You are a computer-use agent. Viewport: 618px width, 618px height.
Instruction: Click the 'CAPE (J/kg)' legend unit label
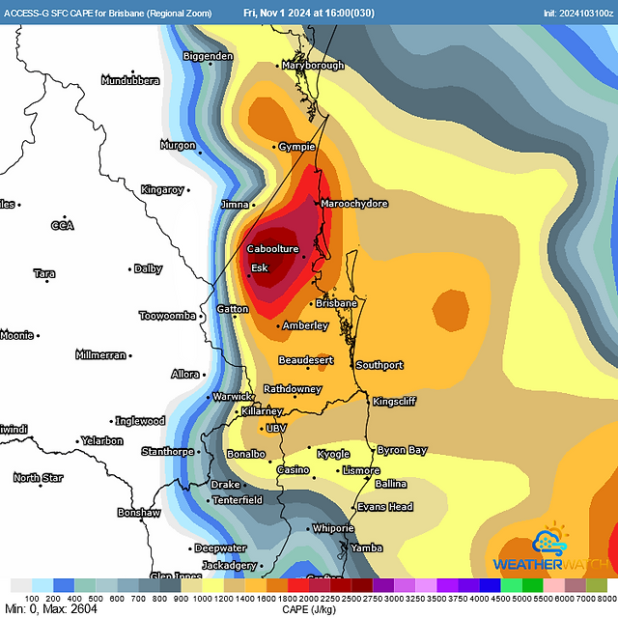click(309, 609)
